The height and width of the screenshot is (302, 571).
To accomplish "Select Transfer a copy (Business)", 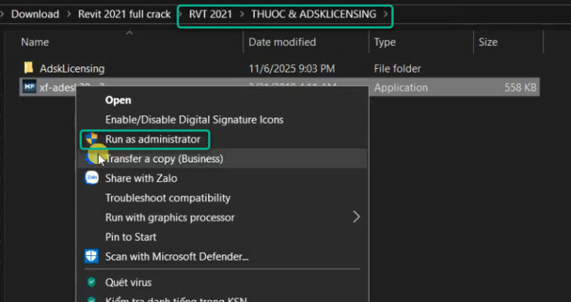I will click(x=164, y=159).
